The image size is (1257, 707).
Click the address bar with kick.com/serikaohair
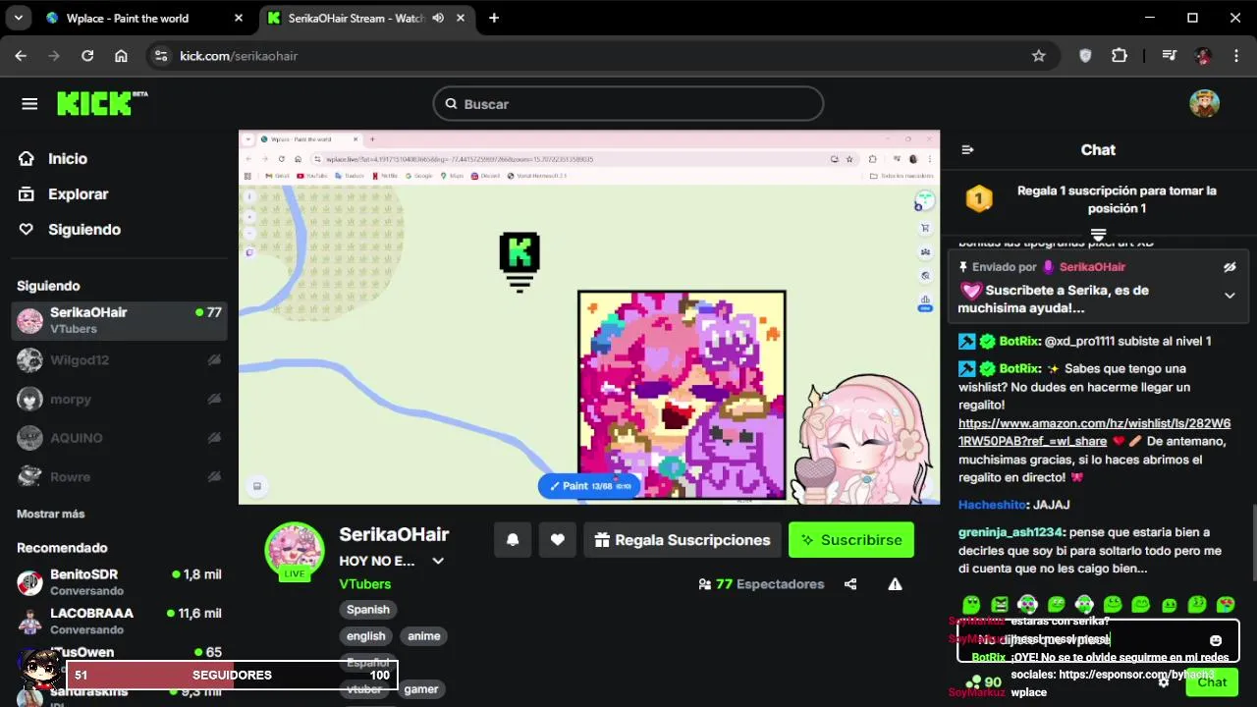click(601, 56)
